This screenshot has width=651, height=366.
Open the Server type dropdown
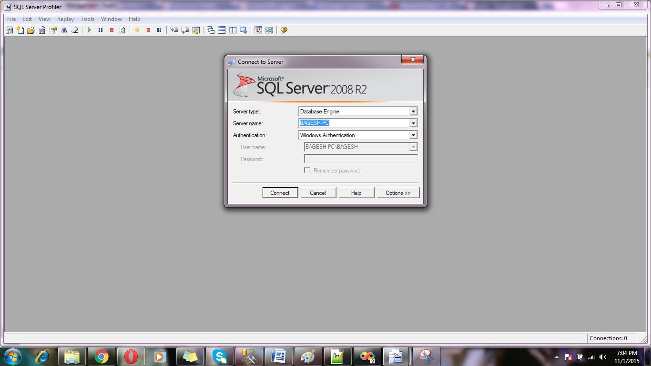(413, 111)
